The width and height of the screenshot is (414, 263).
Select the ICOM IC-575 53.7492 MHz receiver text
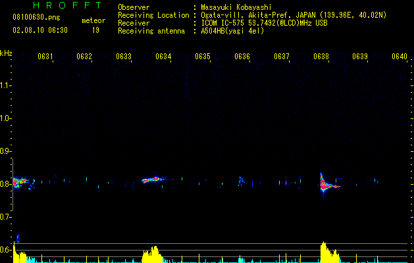coord(264,23)
